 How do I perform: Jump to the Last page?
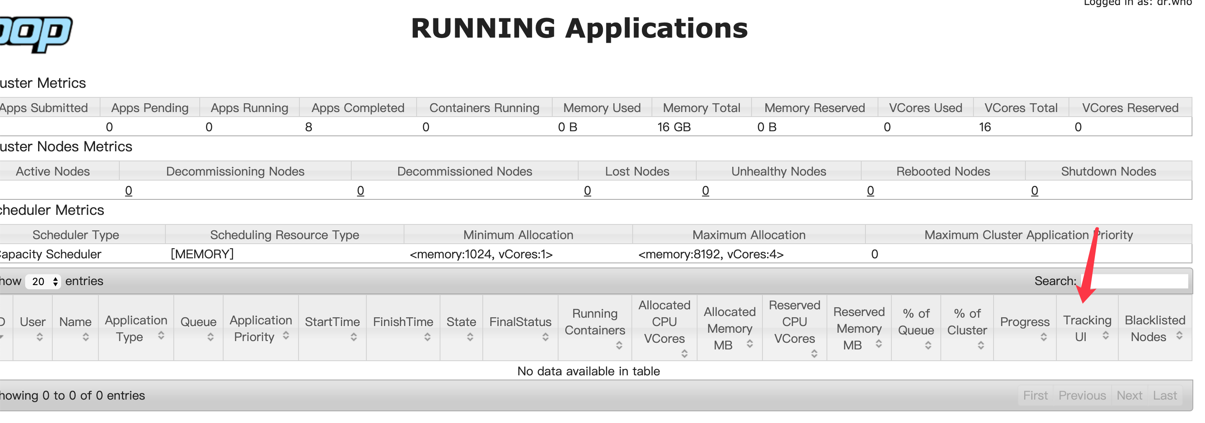(1165, 395)
